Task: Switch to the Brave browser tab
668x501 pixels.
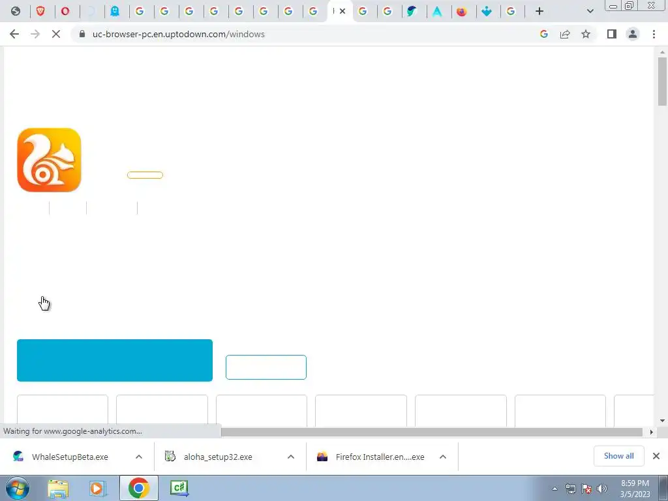Action: pyautogui.click(x=40, y=12)
